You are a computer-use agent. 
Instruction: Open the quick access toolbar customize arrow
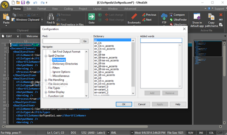[46, 2]
